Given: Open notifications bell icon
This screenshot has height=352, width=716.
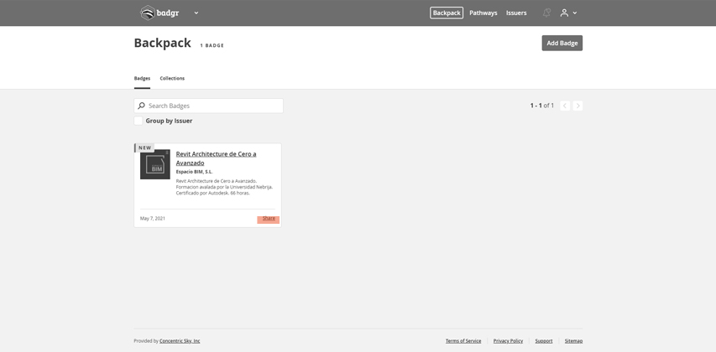Looking at the screenshot, I should (x=546, y=13).
